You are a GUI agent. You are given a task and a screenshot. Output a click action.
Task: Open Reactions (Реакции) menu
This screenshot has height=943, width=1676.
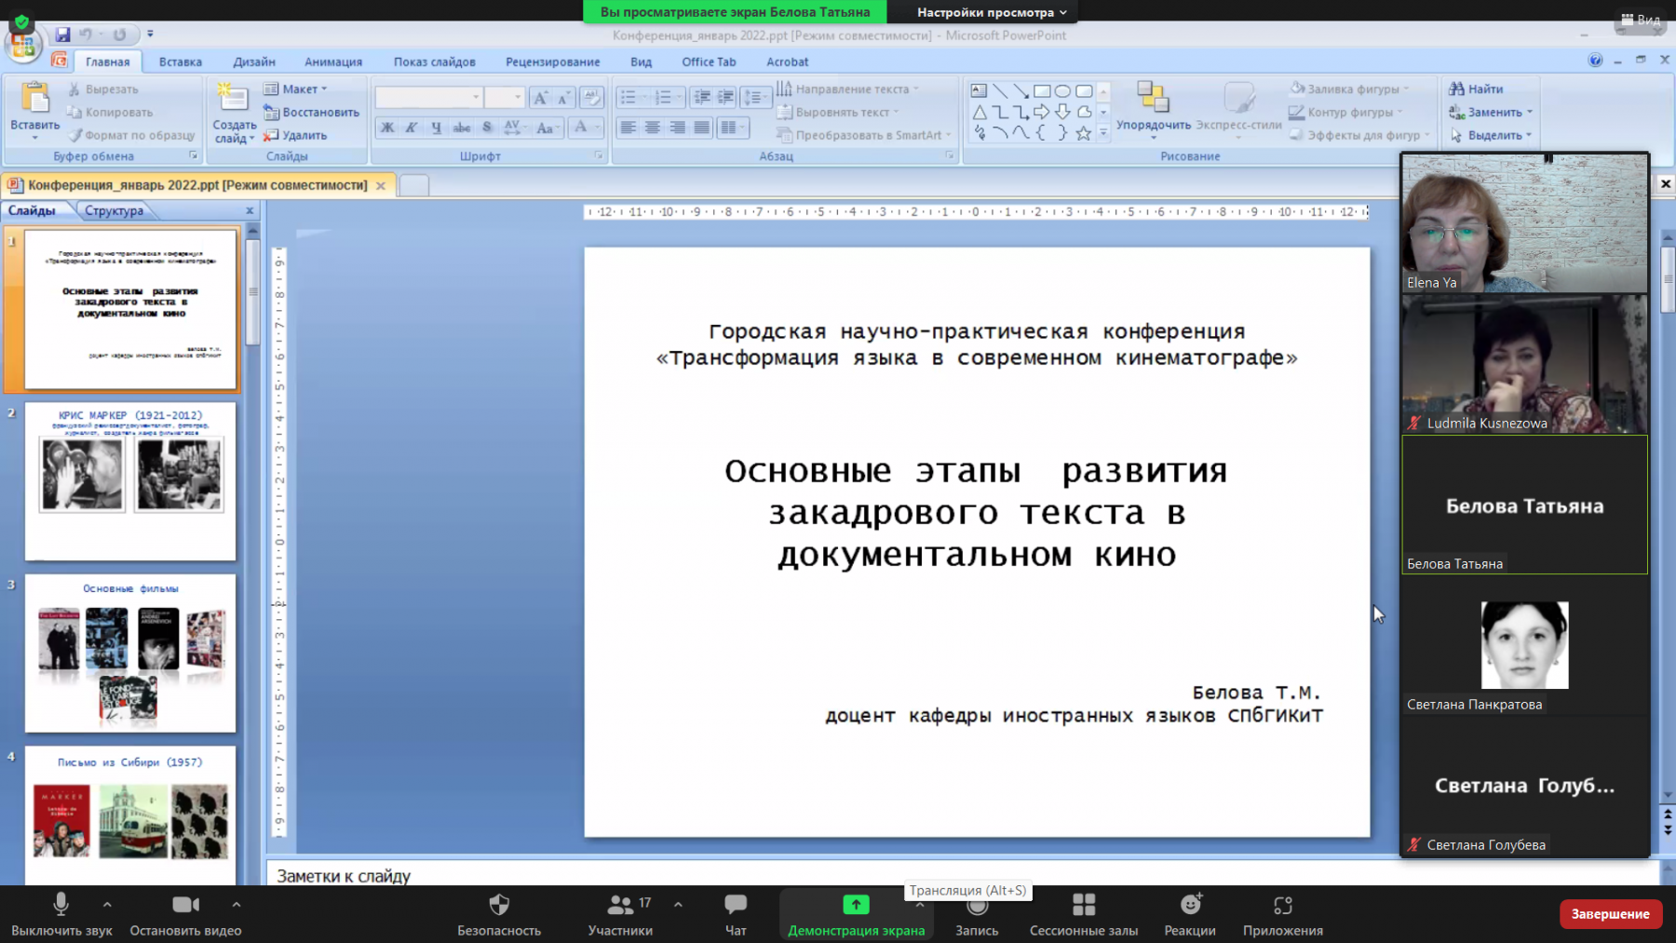(x=1190, y=913)
